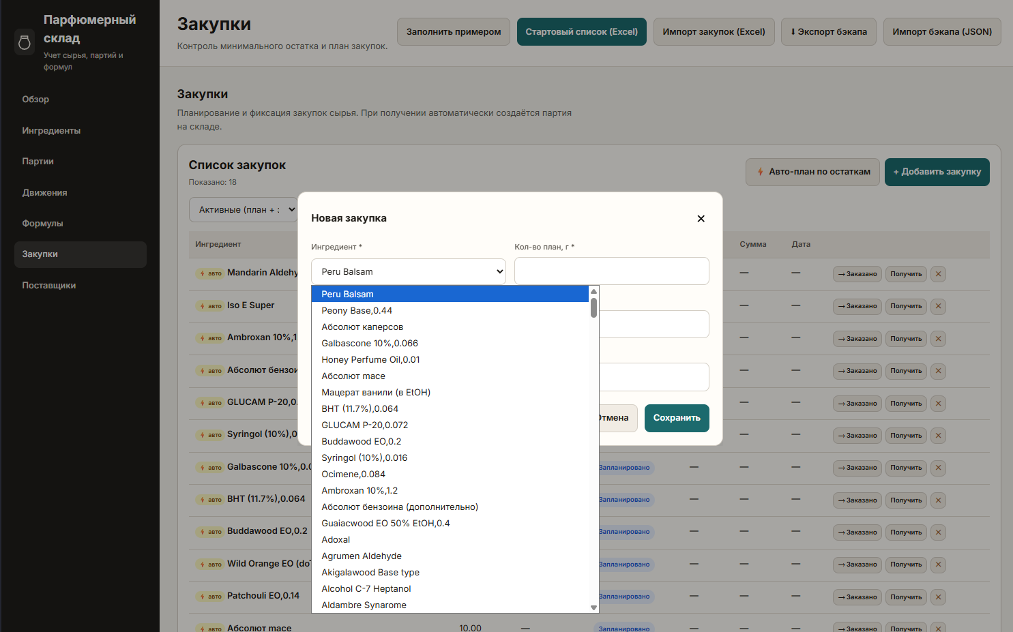1013x632 pixels.
Task: Delete the Patchouli EO purchase row
Action: point(938,597)
